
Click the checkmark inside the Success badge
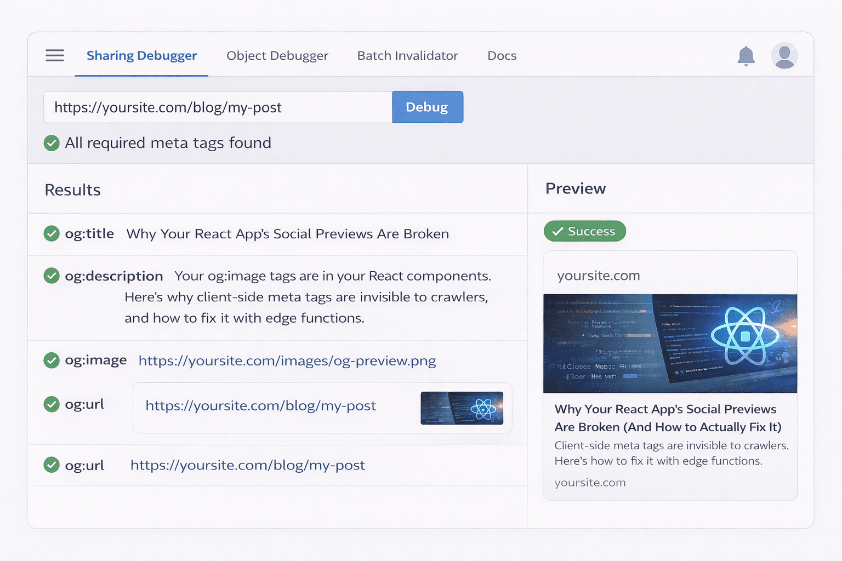pos(558,231)
